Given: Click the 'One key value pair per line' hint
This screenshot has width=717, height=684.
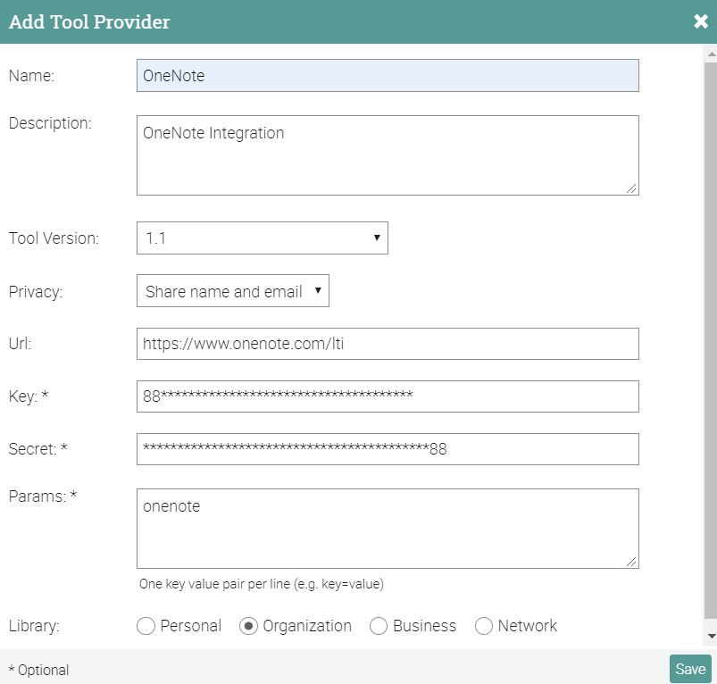Looking at the screenshot, I should coord(262,584).
